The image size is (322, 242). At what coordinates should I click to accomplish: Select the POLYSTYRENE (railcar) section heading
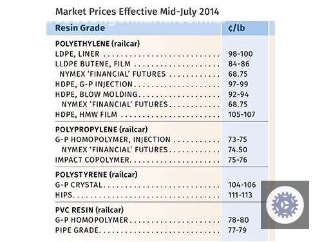[x=97, y=174]
